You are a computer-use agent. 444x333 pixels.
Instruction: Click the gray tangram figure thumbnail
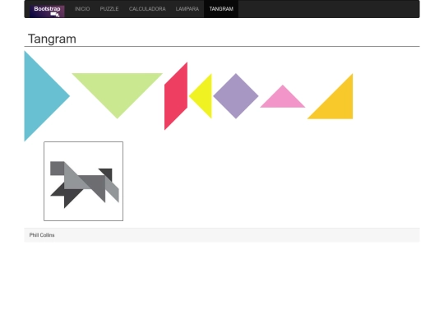84,181
